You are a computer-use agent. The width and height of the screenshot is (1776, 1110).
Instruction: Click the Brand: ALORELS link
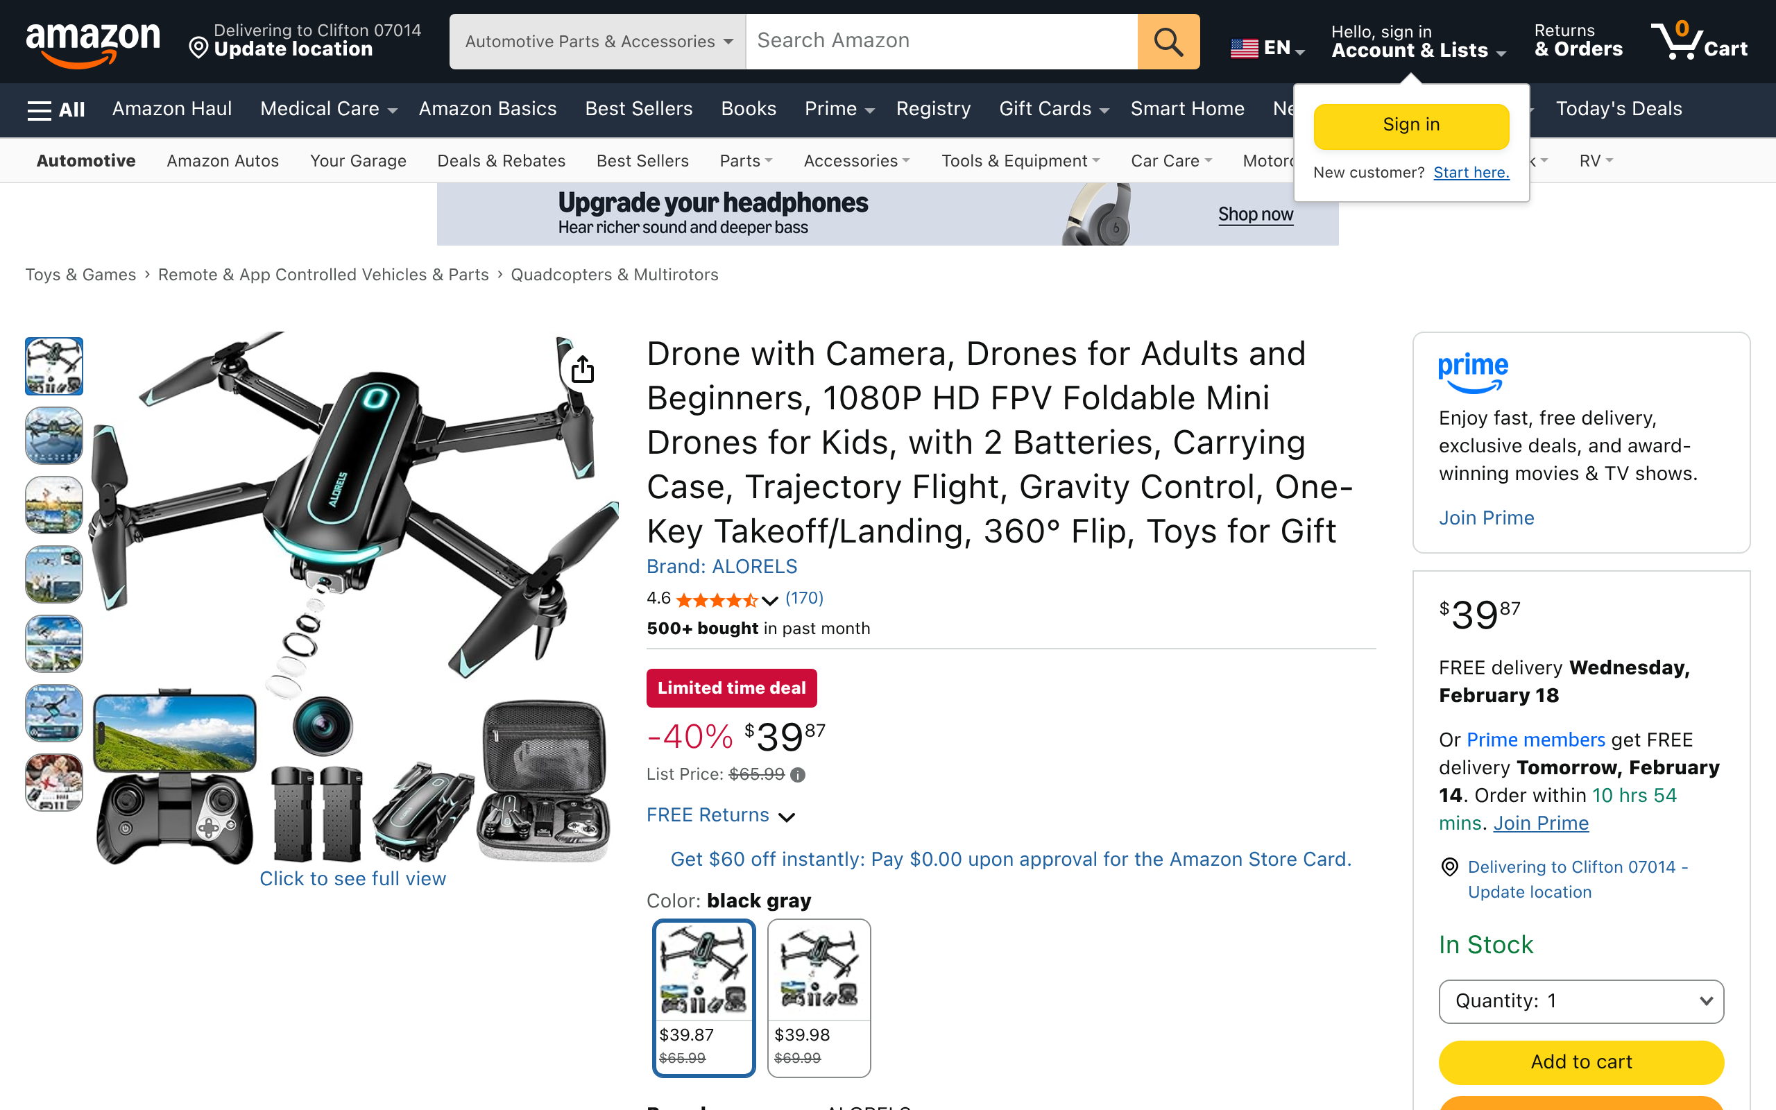coord(721,566)
